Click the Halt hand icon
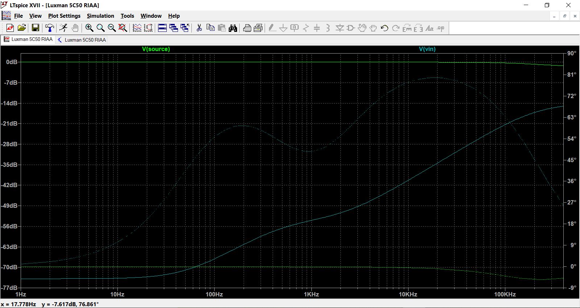Image resolution: width=580 pixels, height=308 pixels. (75, 28)
